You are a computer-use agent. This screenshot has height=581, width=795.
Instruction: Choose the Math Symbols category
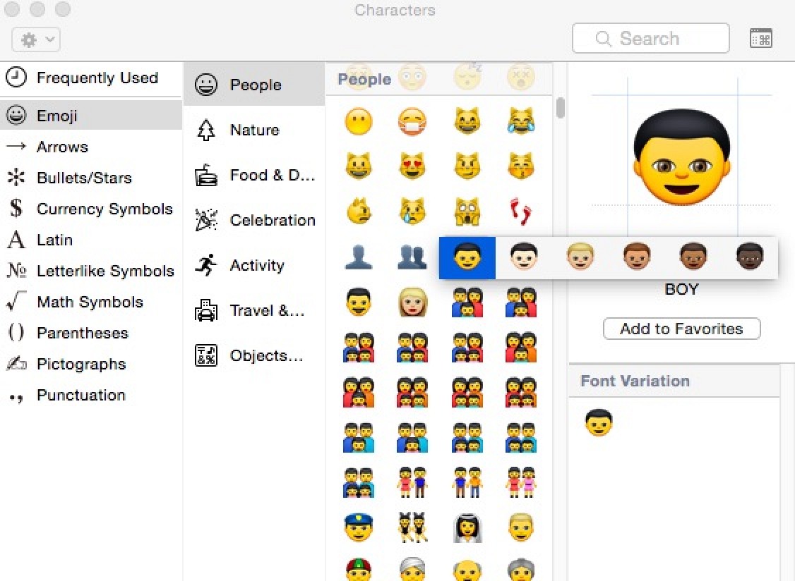tap(90, 302)
